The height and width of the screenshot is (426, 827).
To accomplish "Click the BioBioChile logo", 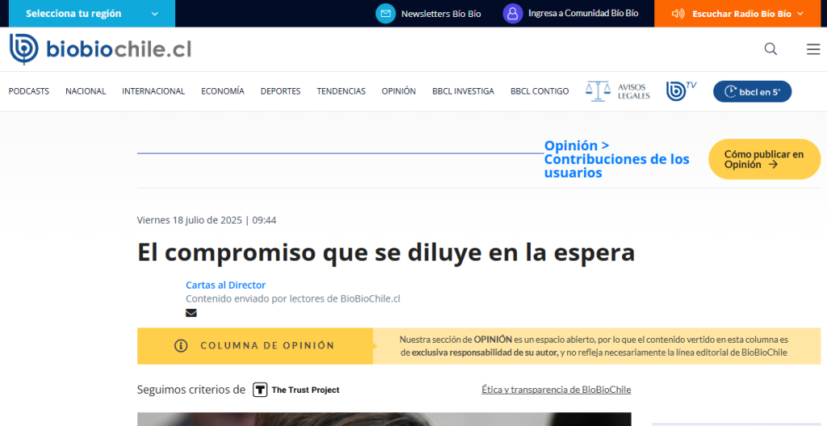I will pos(100,49).
